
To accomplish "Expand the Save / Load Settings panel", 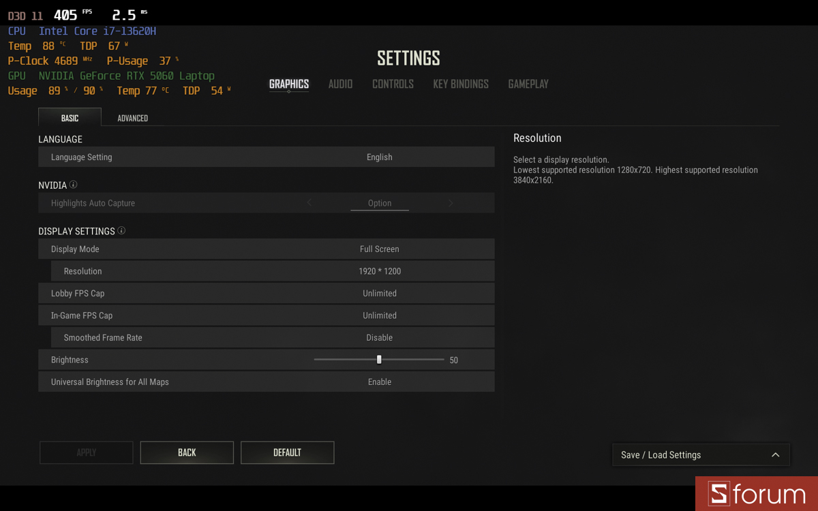I will [775, 454].
